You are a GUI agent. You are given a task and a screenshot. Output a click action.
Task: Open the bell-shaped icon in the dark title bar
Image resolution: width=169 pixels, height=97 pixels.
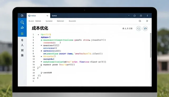click(x=141, y=16)
